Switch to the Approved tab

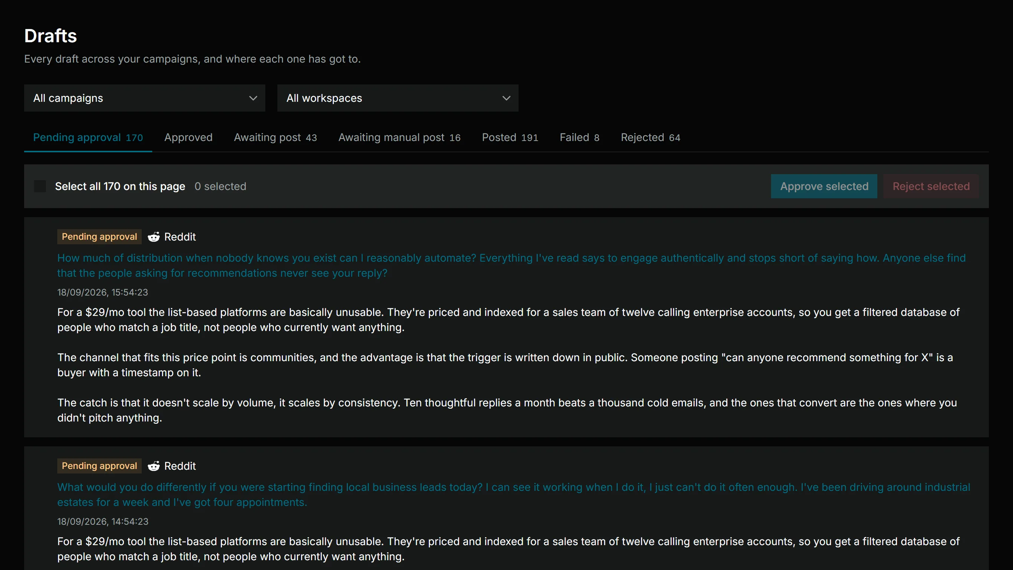click(188, 137)
